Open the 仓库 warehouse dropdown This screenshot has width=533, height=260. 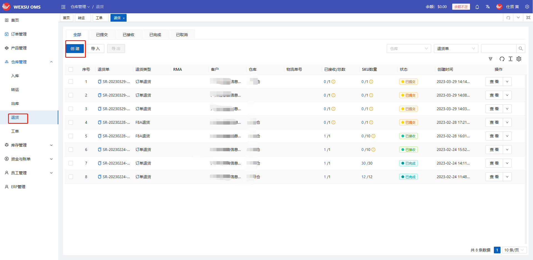[x=409, y=49]
